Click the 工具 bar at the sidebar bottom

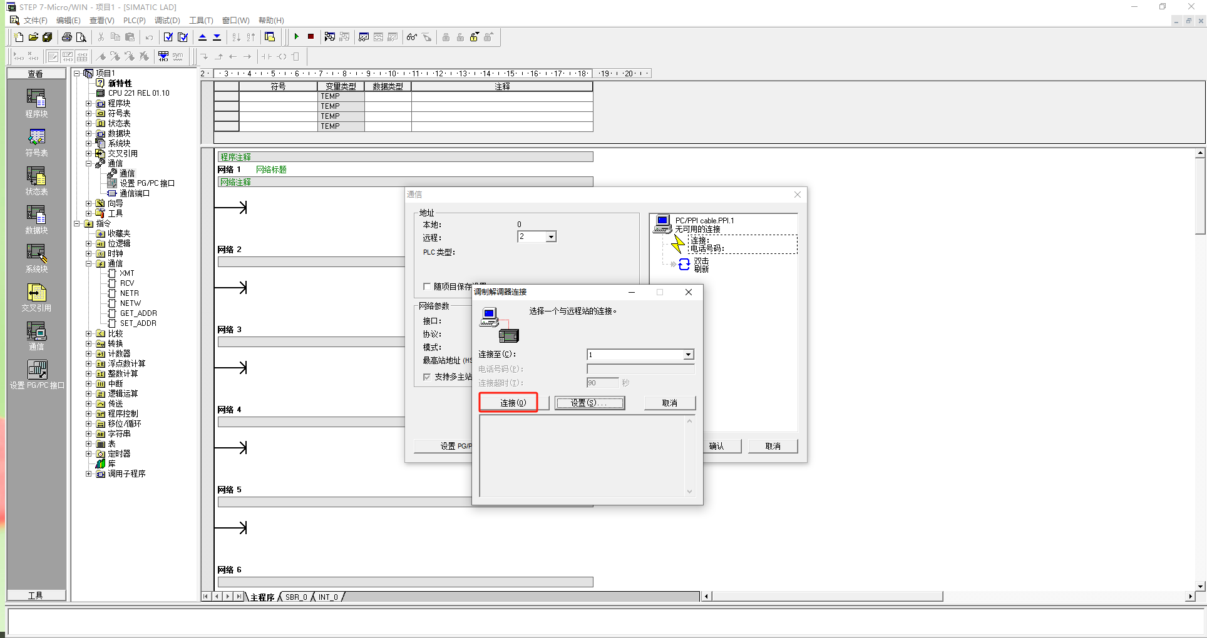coord(36,595)
